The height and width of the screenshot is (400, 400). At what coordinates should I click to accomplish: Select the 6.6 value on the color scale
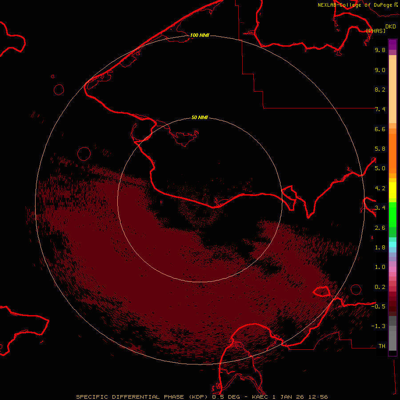(380, 129)
